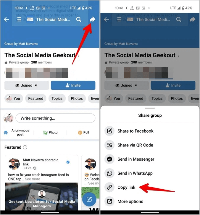Tap the Write something input field
200x215 pixels.
55,118
